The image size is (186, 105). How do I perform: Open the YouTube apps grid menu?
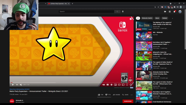click(170, 12)
